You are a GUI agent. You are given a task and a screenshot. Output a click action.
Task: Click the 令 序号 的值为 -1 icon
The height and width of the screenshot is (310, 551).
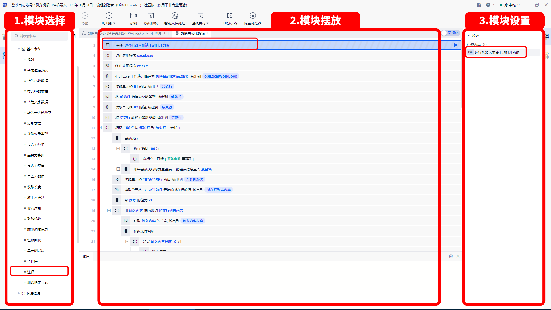coord(117,200)
